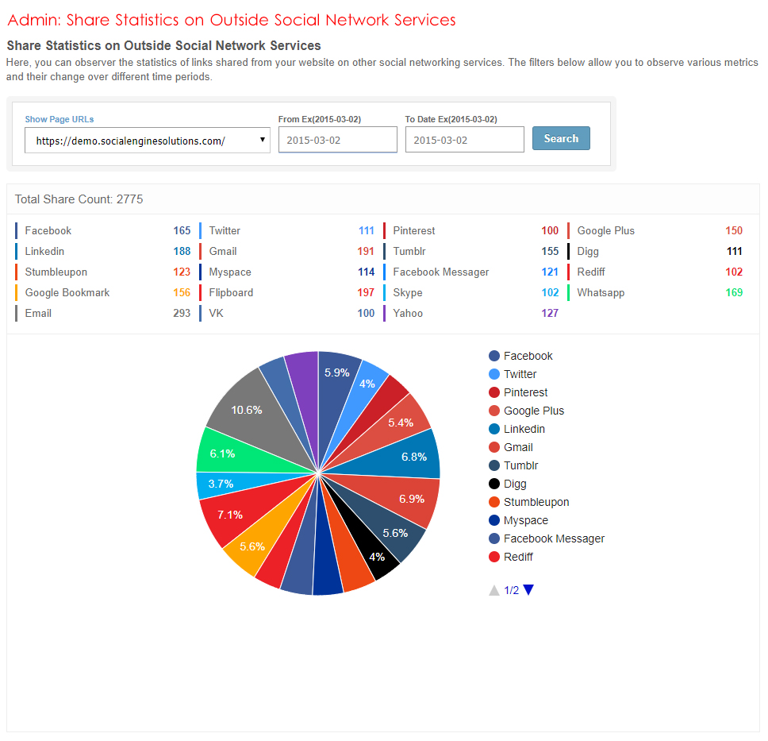Click the Digg black legend circle
This screenshot has width=768, height=741.
(494, 484)
